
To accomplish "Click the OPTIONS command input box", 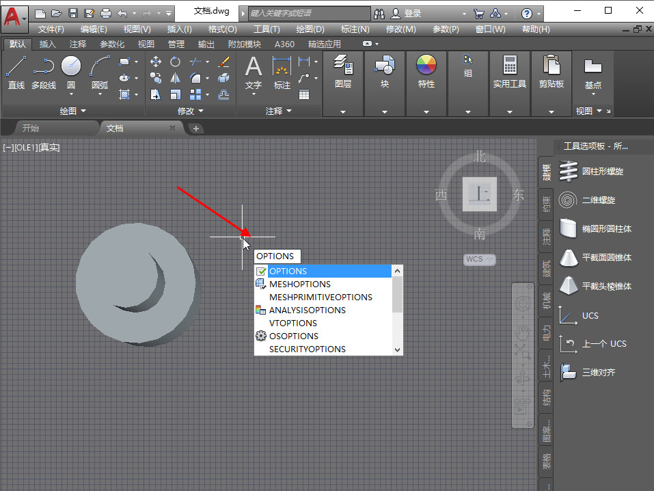I will click(x=277, y=256).
